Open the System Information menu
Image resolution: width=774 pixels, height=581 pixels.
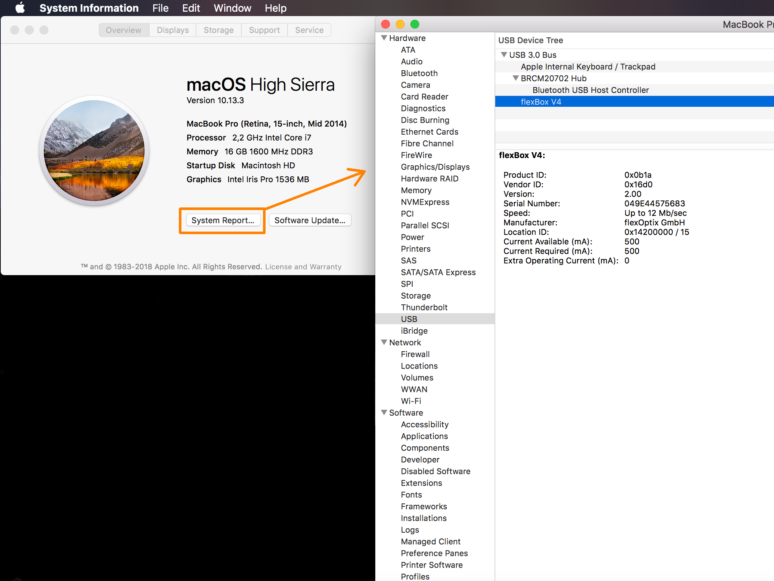click(89, 8)
